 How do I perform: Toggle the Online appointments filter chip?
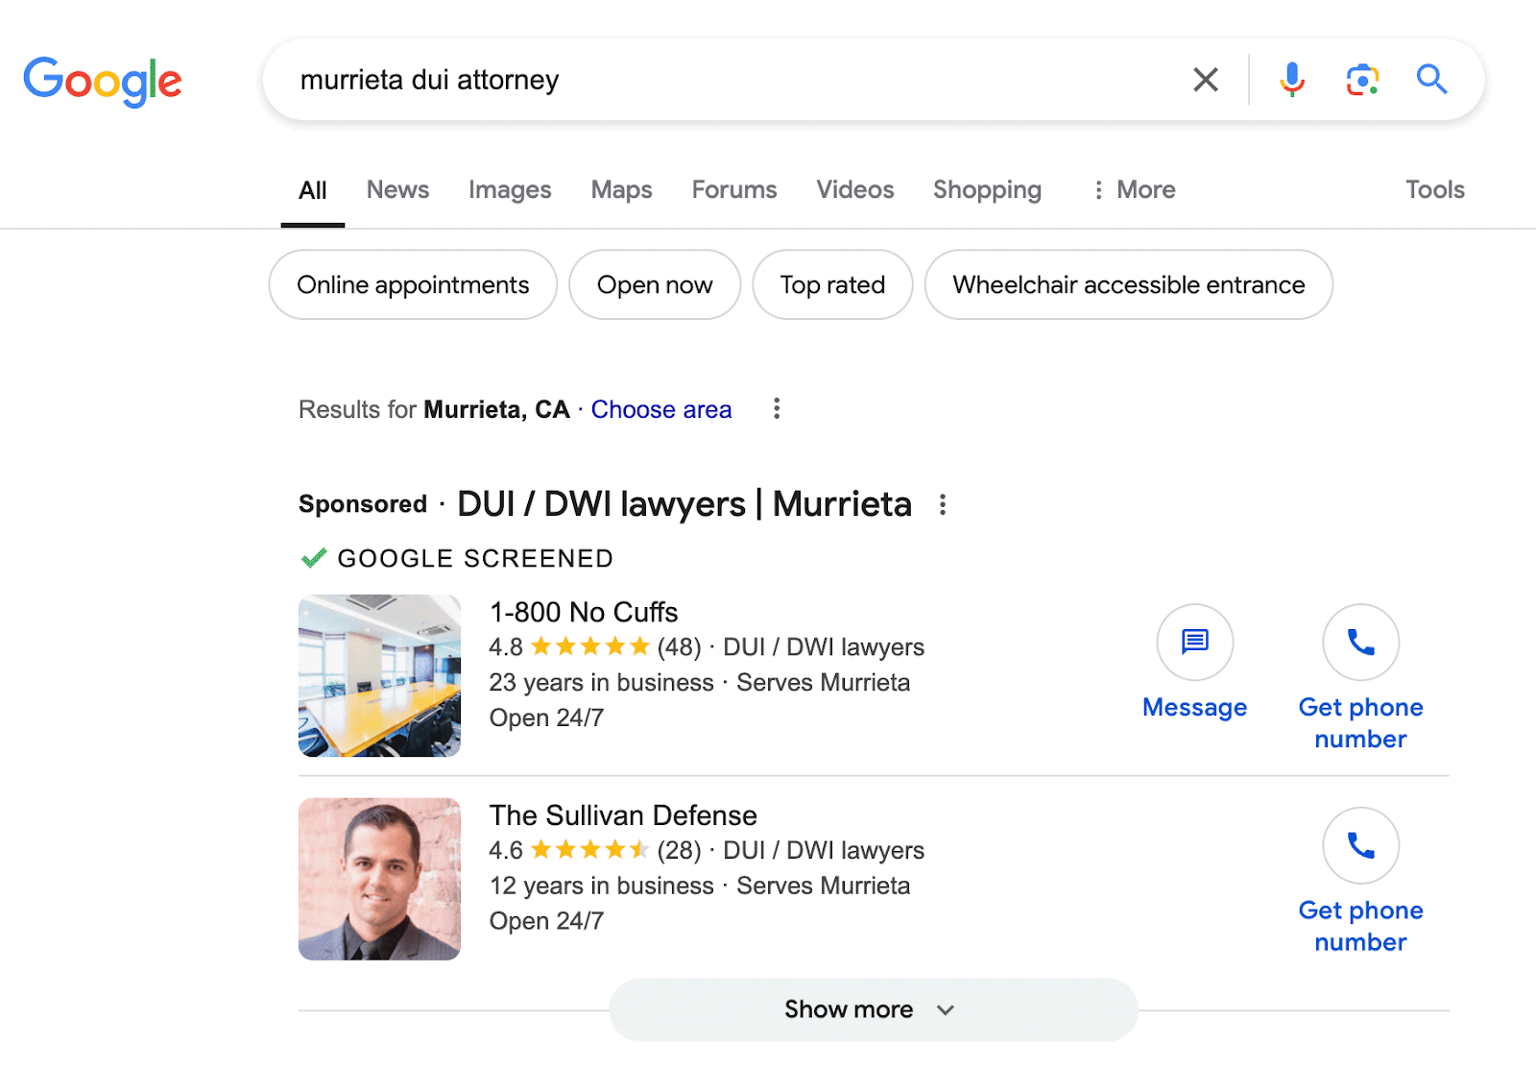click(413, 284)
